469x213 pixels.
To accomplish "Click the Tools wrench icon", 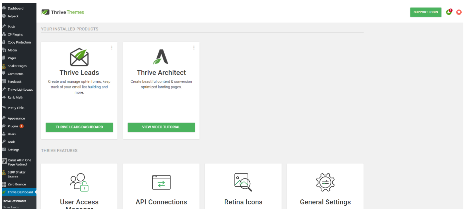I will (x=4, y=142).
